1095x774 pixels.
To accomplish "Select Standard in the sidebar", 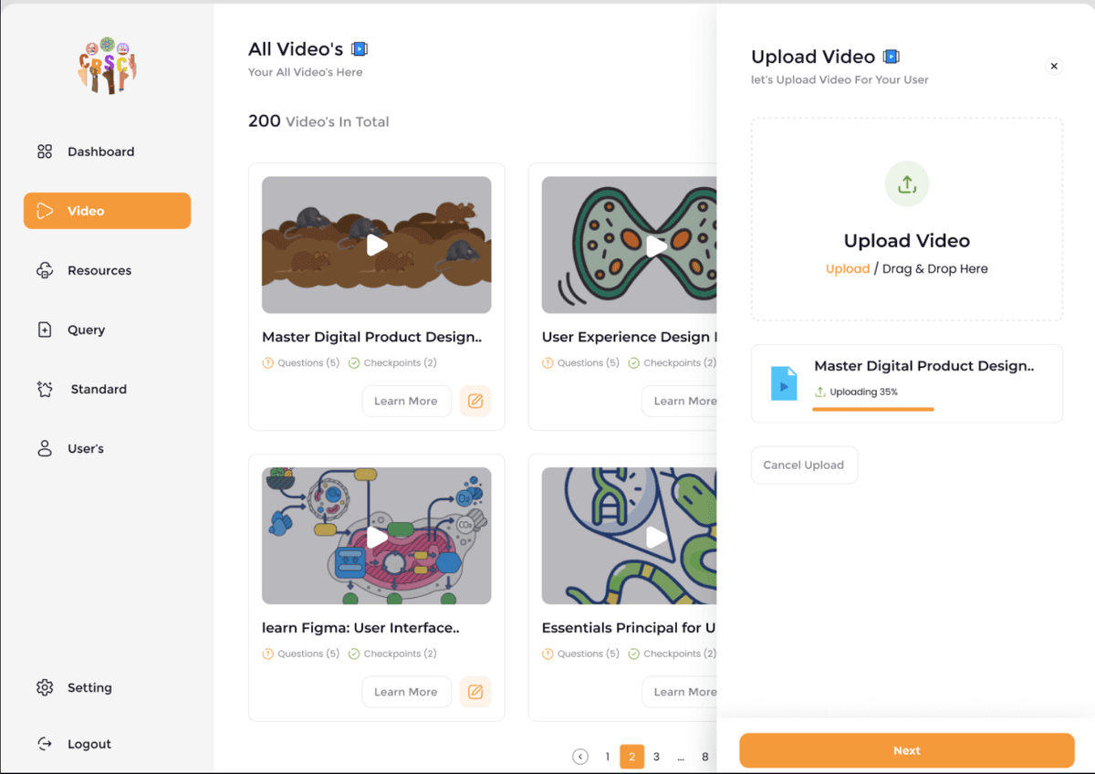I will 99,389.
